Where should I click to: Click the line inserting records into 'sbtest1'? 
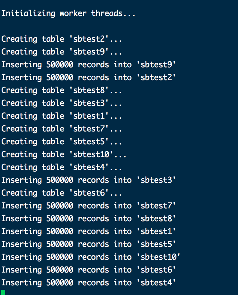pos(89,232)
